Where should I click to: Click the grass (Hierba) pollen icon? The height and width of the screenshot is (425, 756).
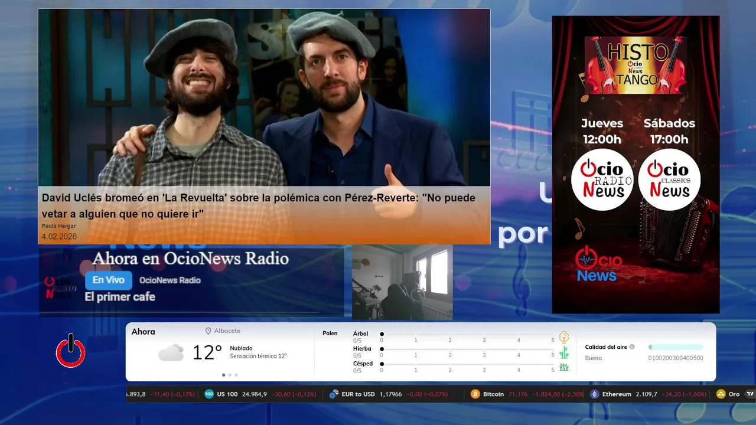(564, 352)
